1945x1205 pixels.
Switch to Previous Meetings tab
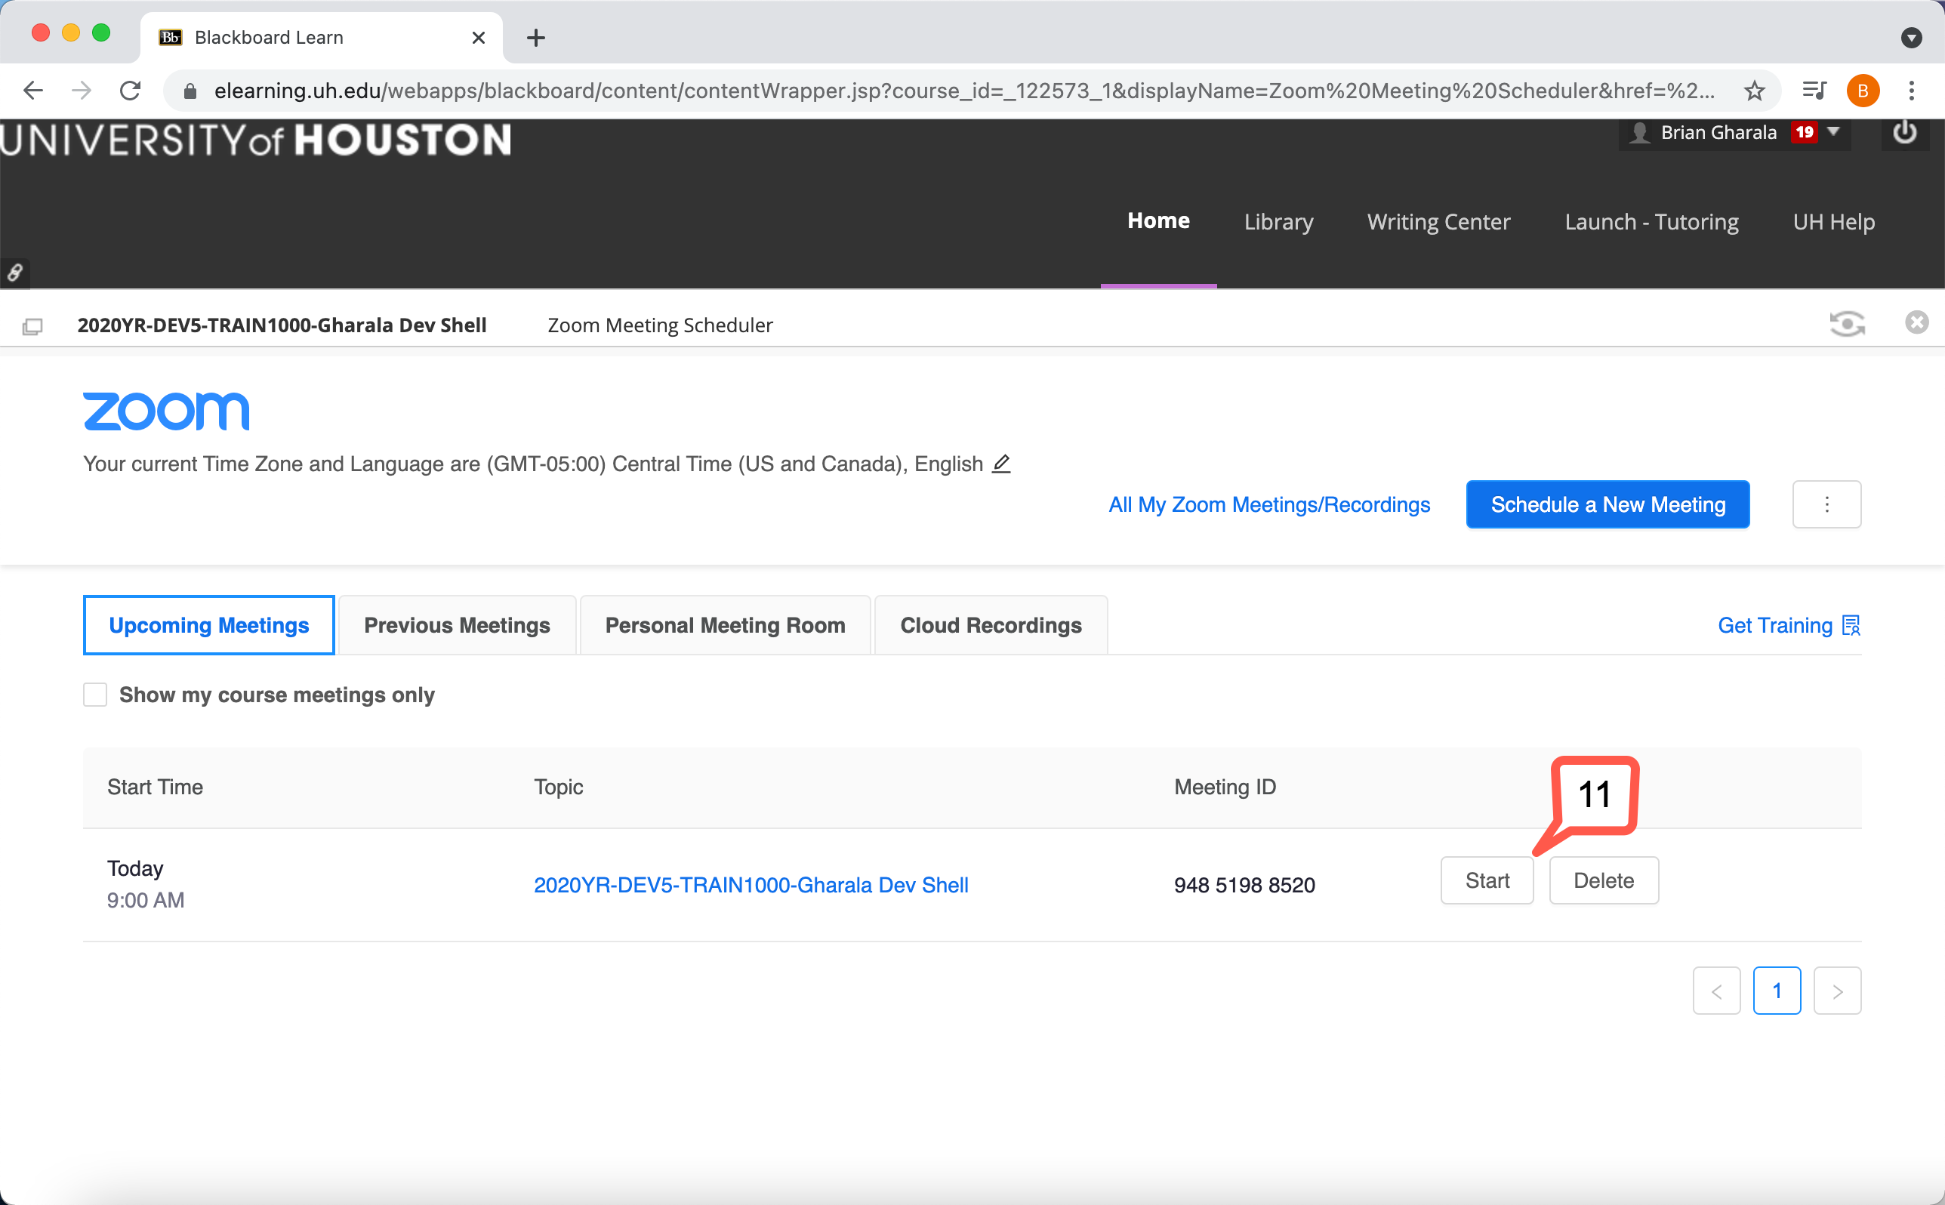[458, 626]
